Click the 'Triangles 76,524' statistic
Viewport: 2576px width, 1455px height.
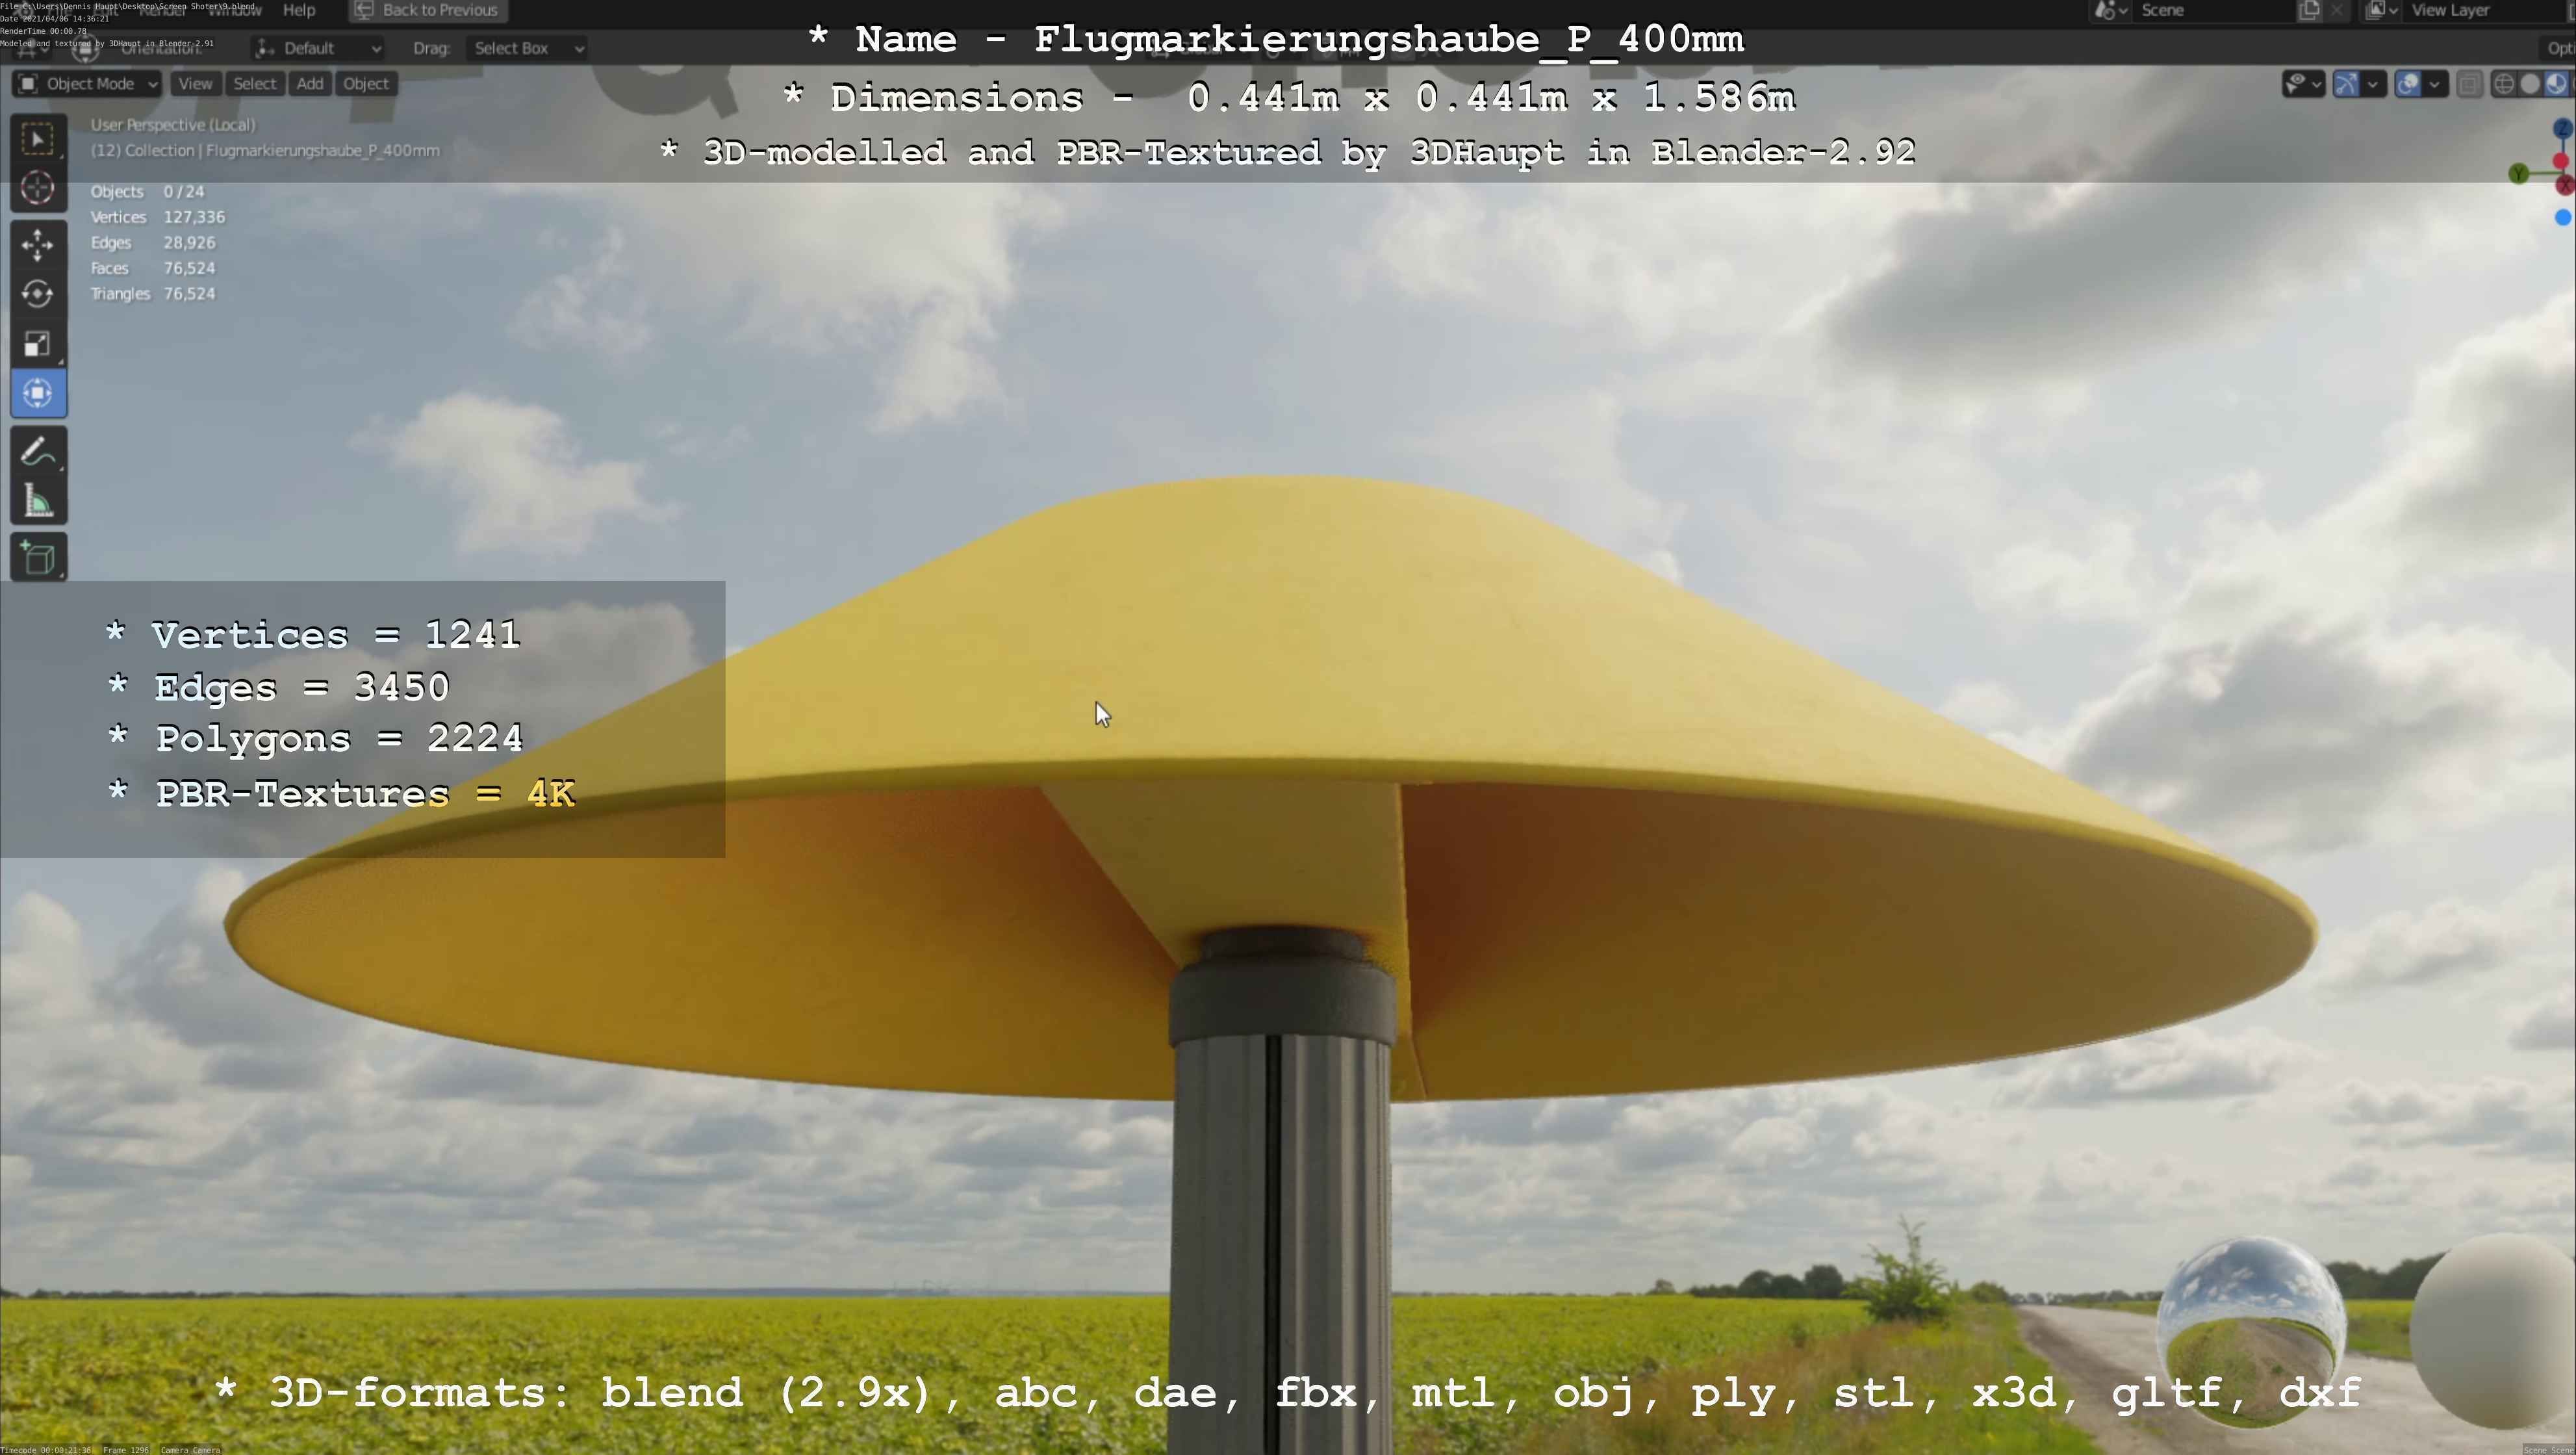[153, 294]
